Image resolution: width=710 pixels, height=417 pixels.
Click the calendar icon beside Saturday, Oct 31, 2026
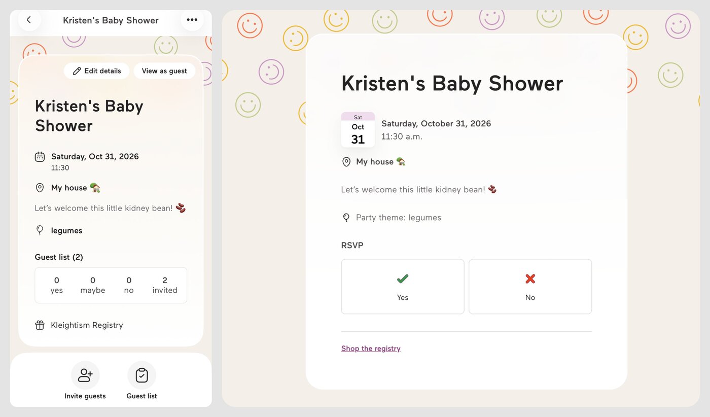[40, 157]
